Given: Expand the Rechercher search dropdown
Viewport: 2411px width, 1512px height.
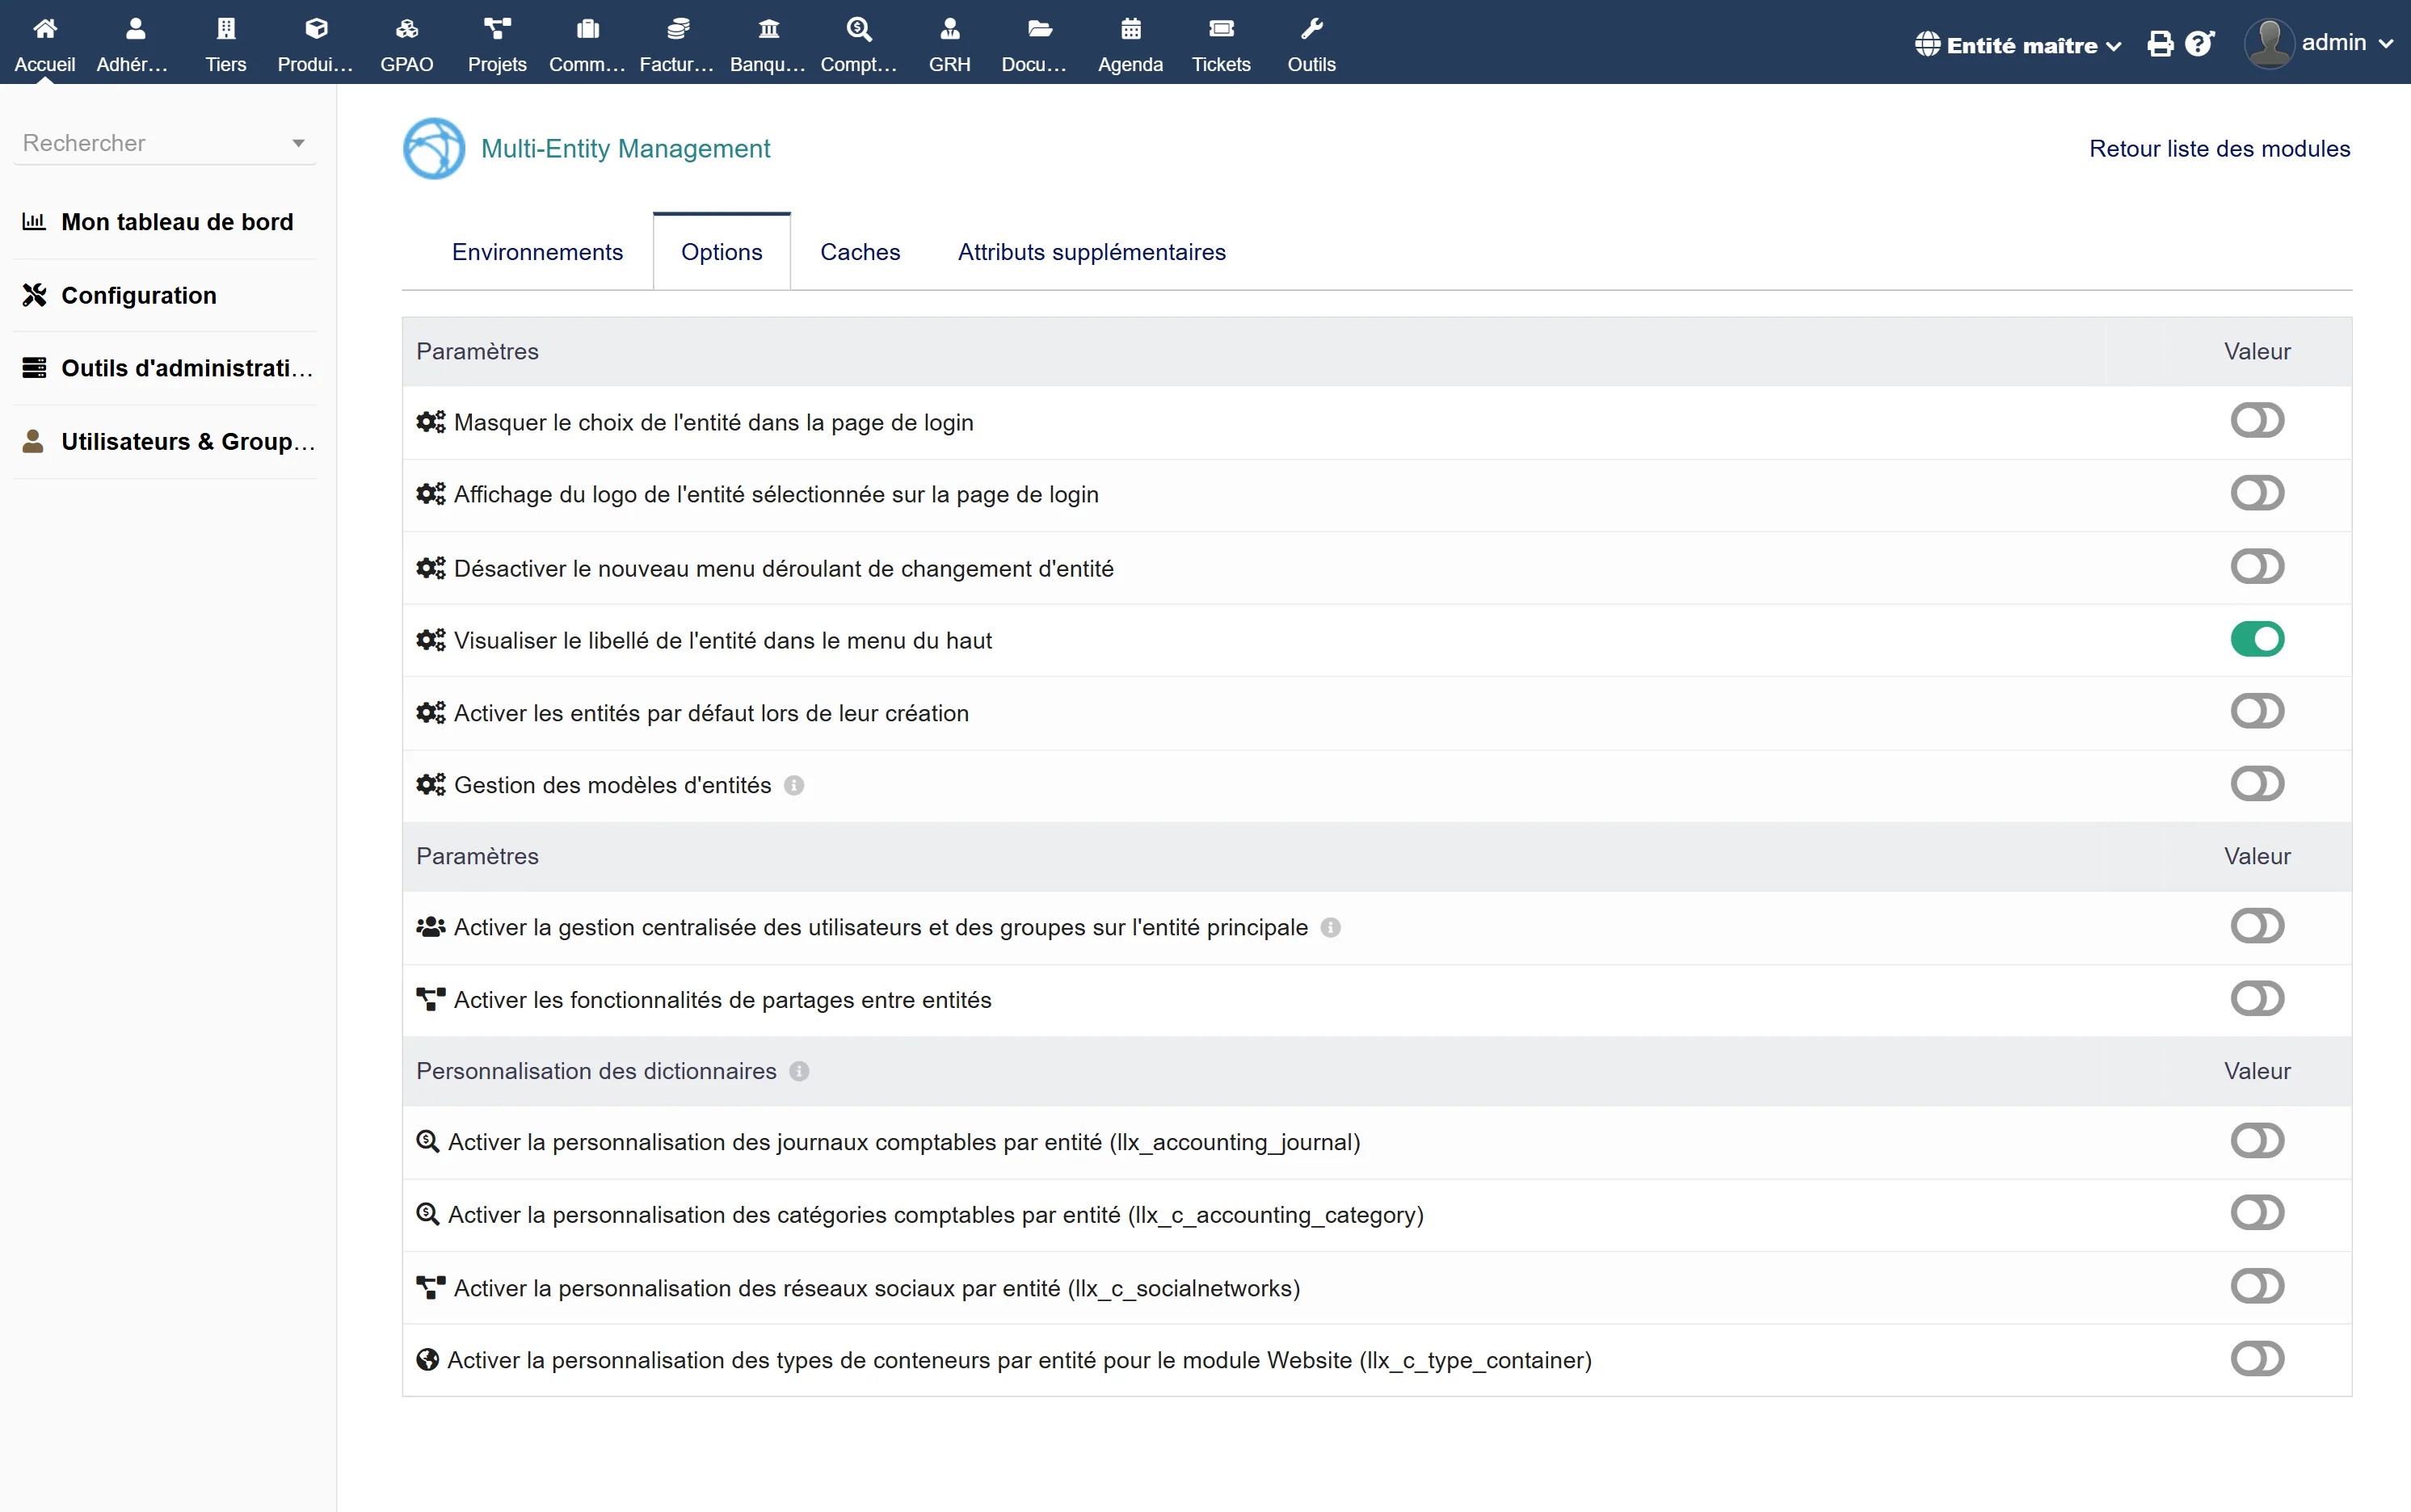Looking at the screenshot, I should [297, 142].
